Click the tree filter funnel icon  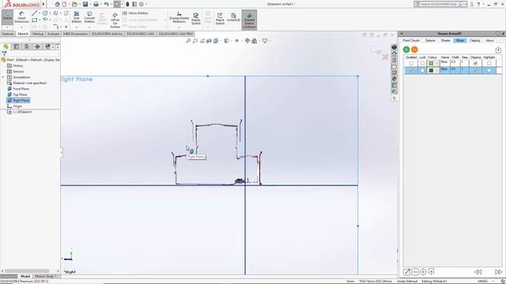(4, 54)
